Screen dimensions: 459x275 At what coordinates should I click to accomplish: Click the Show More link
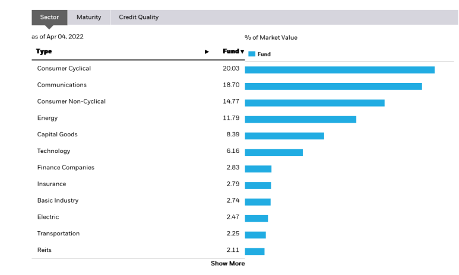click(x=228, y=264)
